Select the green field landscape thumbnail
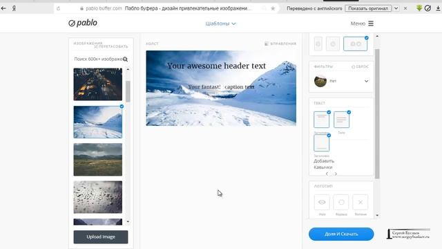442x249 pixels. [x=98, y=160]
